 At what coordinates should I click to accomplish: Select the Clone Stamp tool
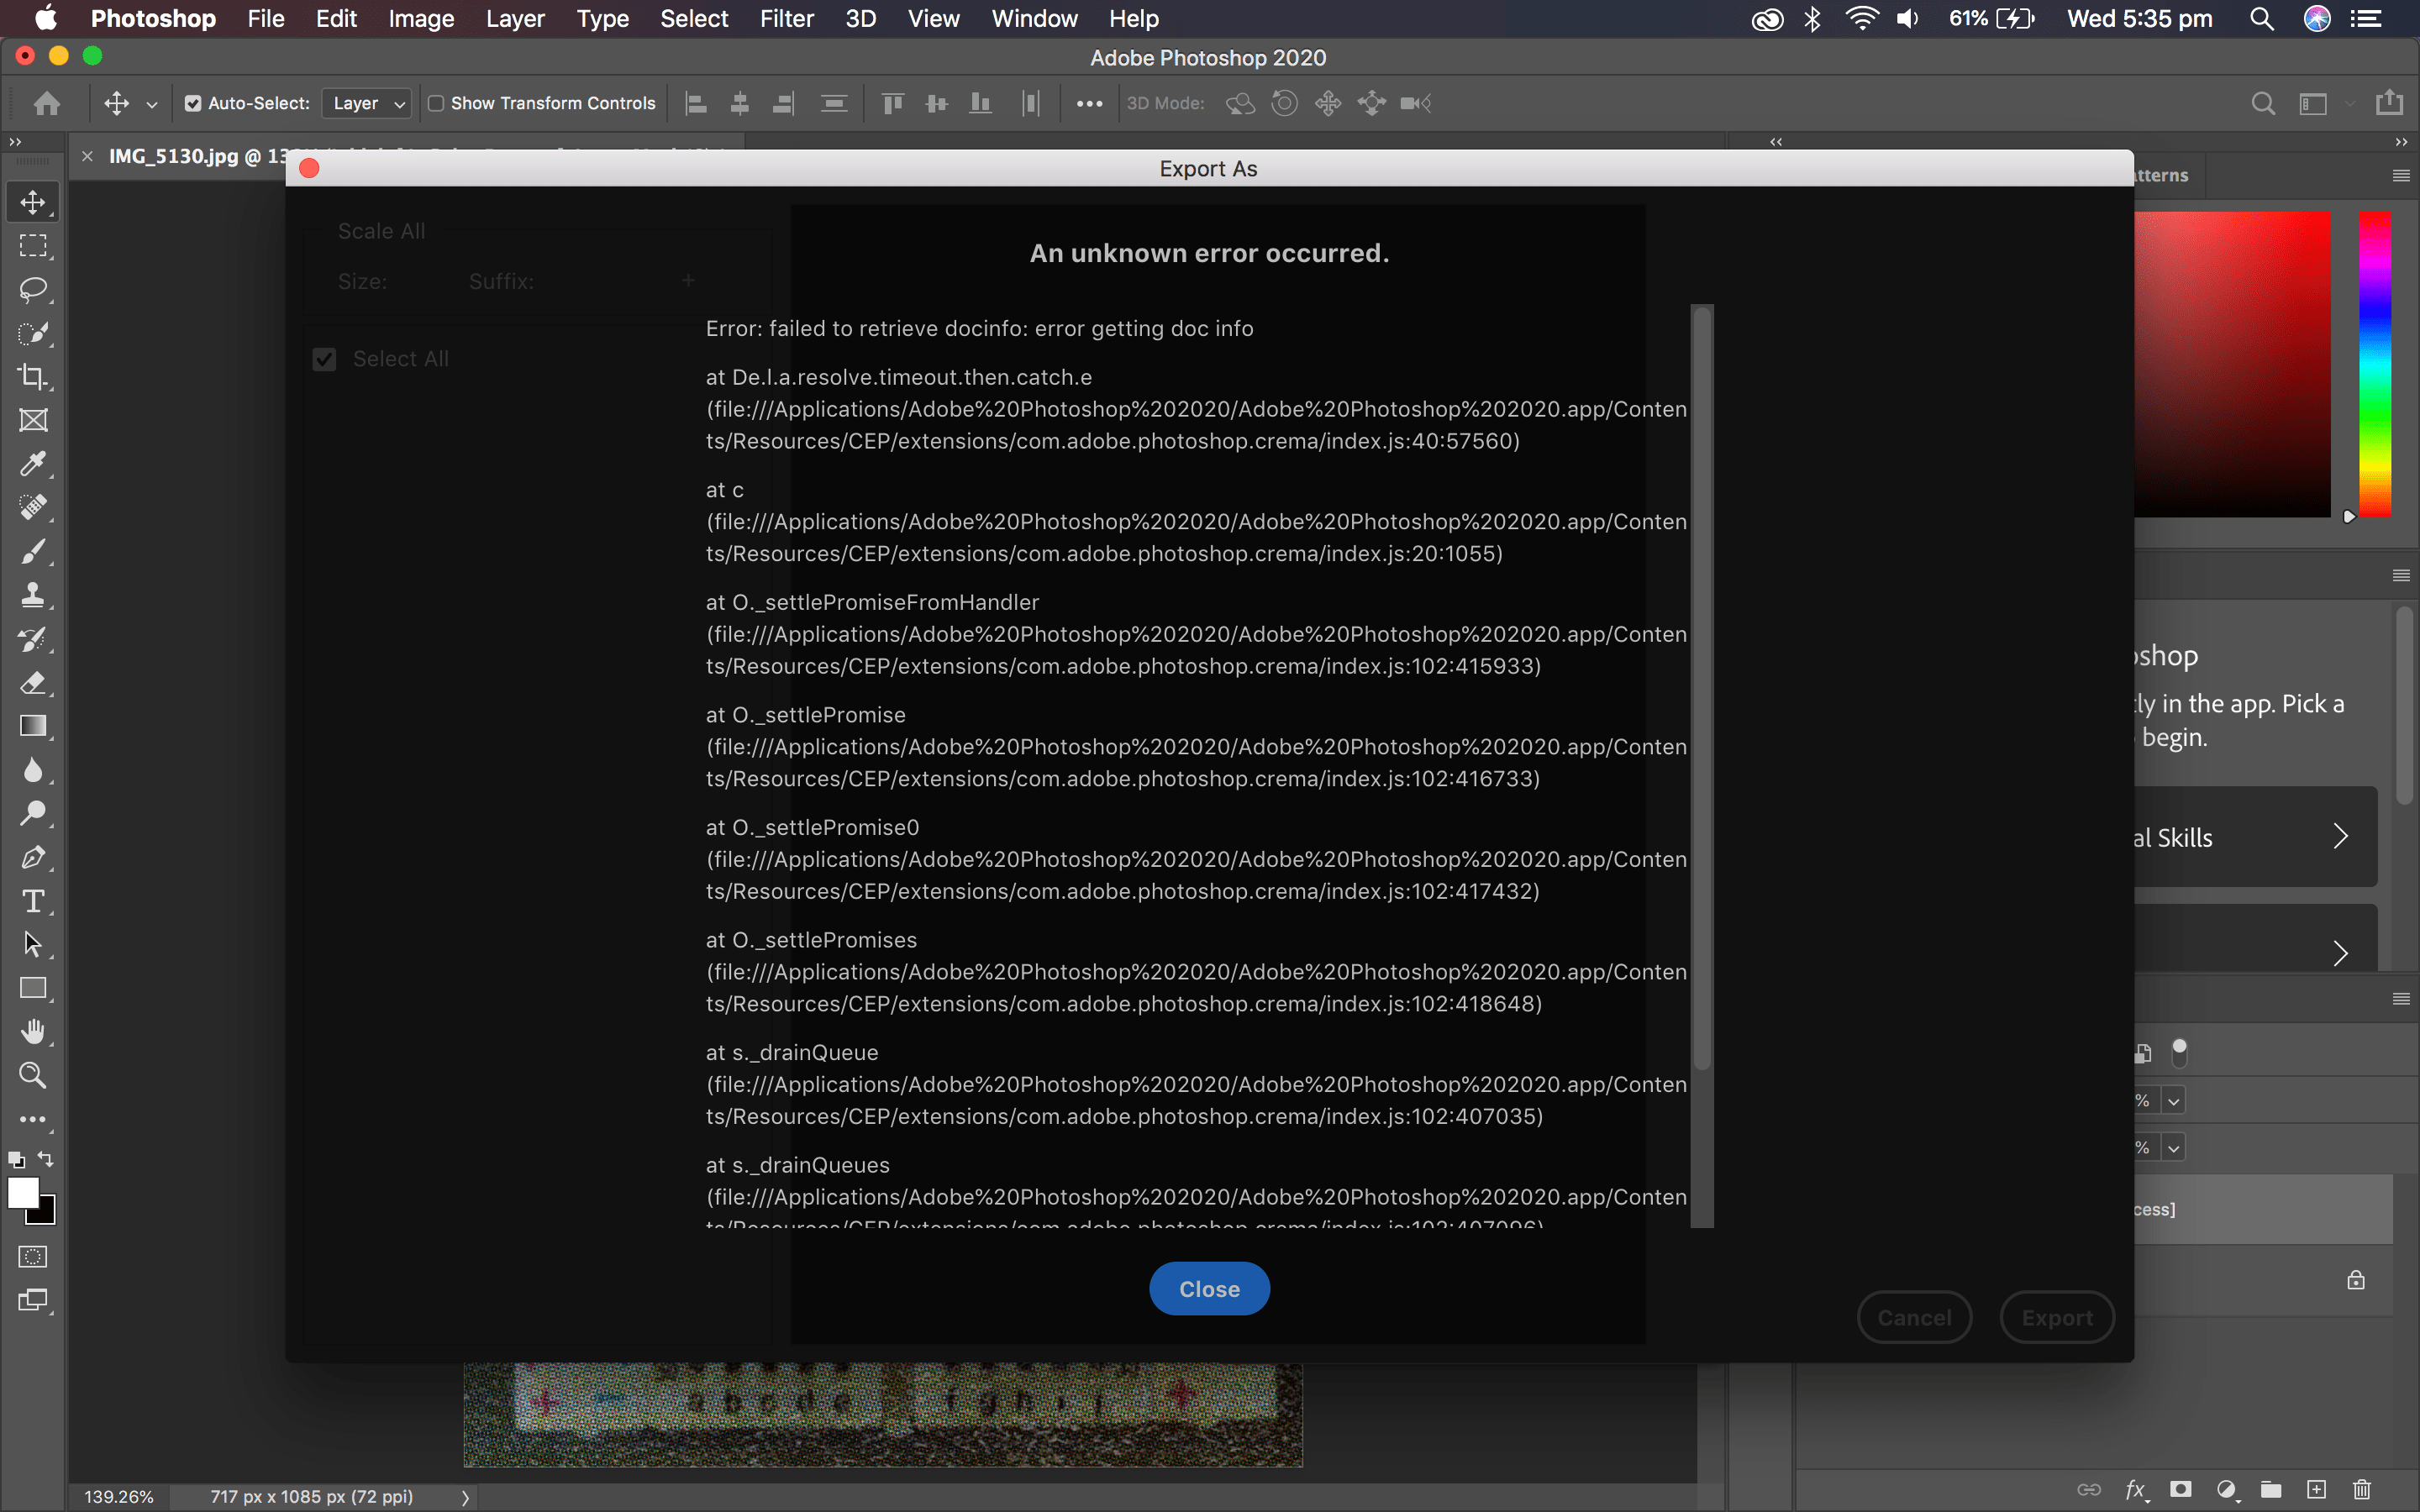click(x=33, y=595)
